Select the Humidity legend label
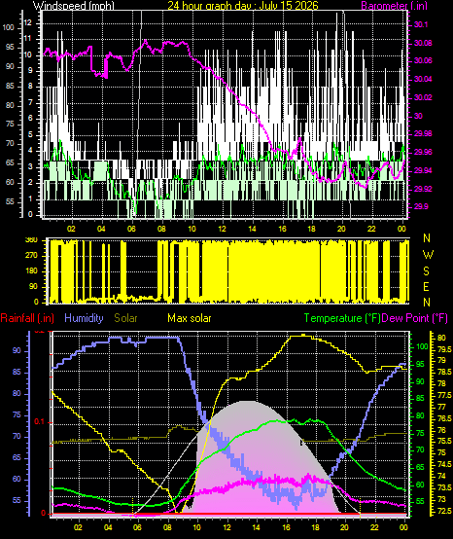The height and width of the screenshot is (539, 453). click(84, 318)
